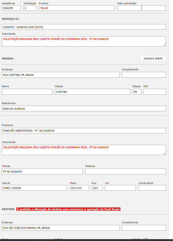The height and width of the screenshot is (241, 173).
Task: Focus the origin Complemento field
Action: click(x=144, y=75)
